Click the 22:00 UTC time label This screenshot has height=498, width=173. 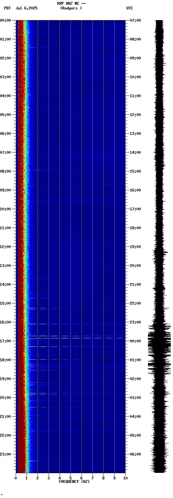pyautogui.click(x=135, y=303)
